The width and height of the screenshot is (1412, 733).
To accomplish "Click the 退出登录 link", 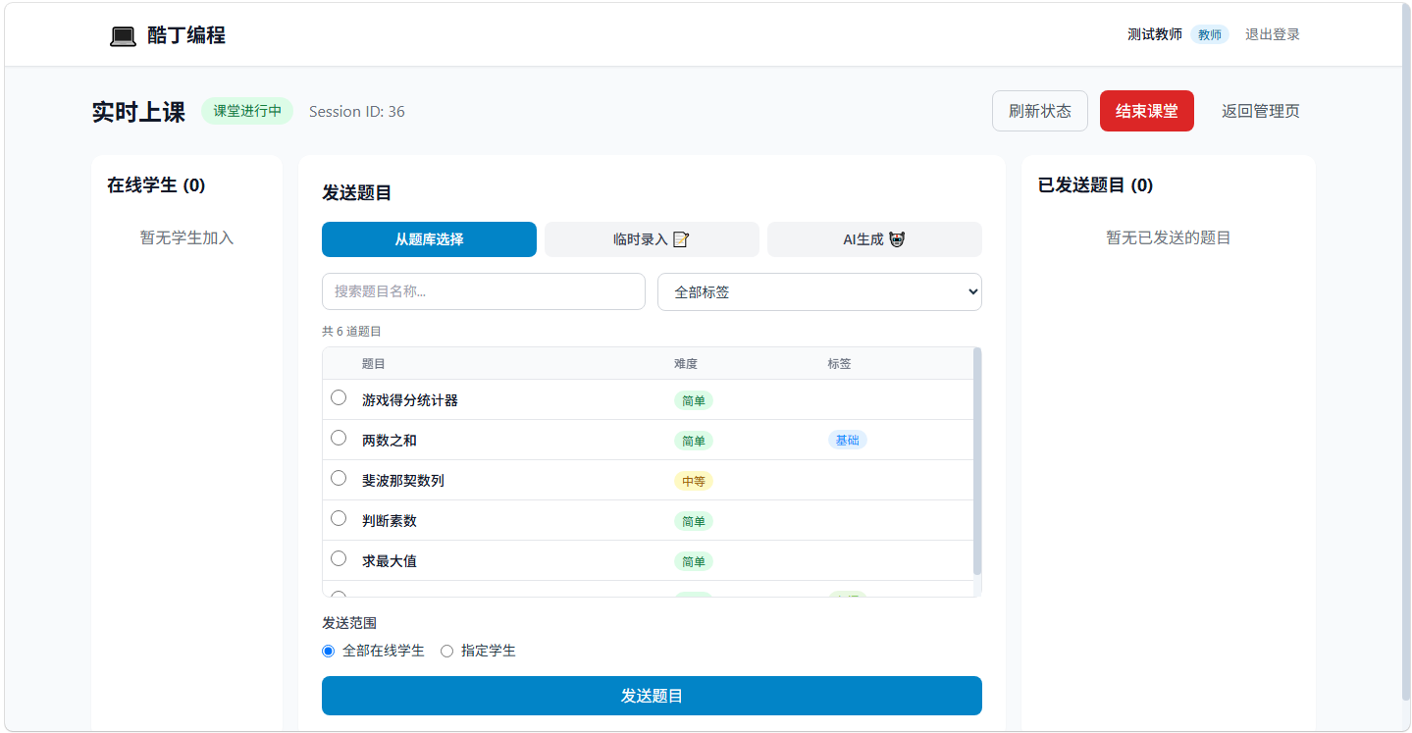I will (1273, 34).
